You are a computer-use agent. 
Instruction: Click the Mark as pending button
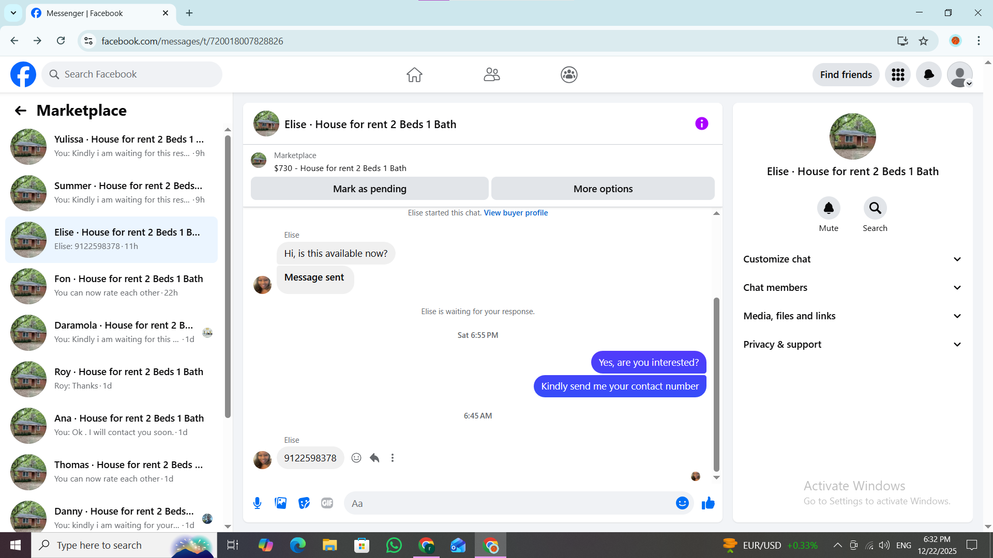tap(369, 189)
